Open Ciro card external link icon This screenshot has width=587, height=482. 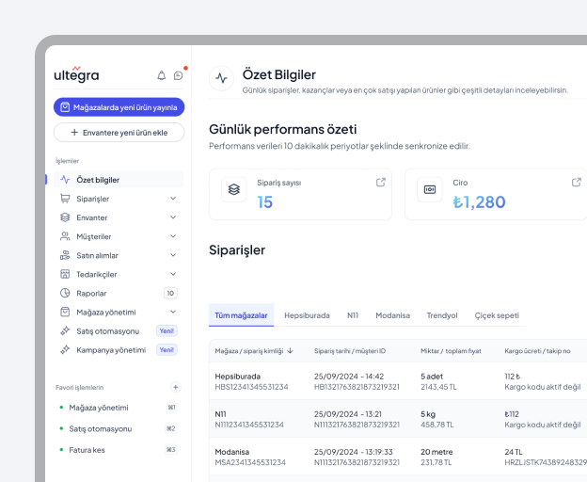(577, 182)
